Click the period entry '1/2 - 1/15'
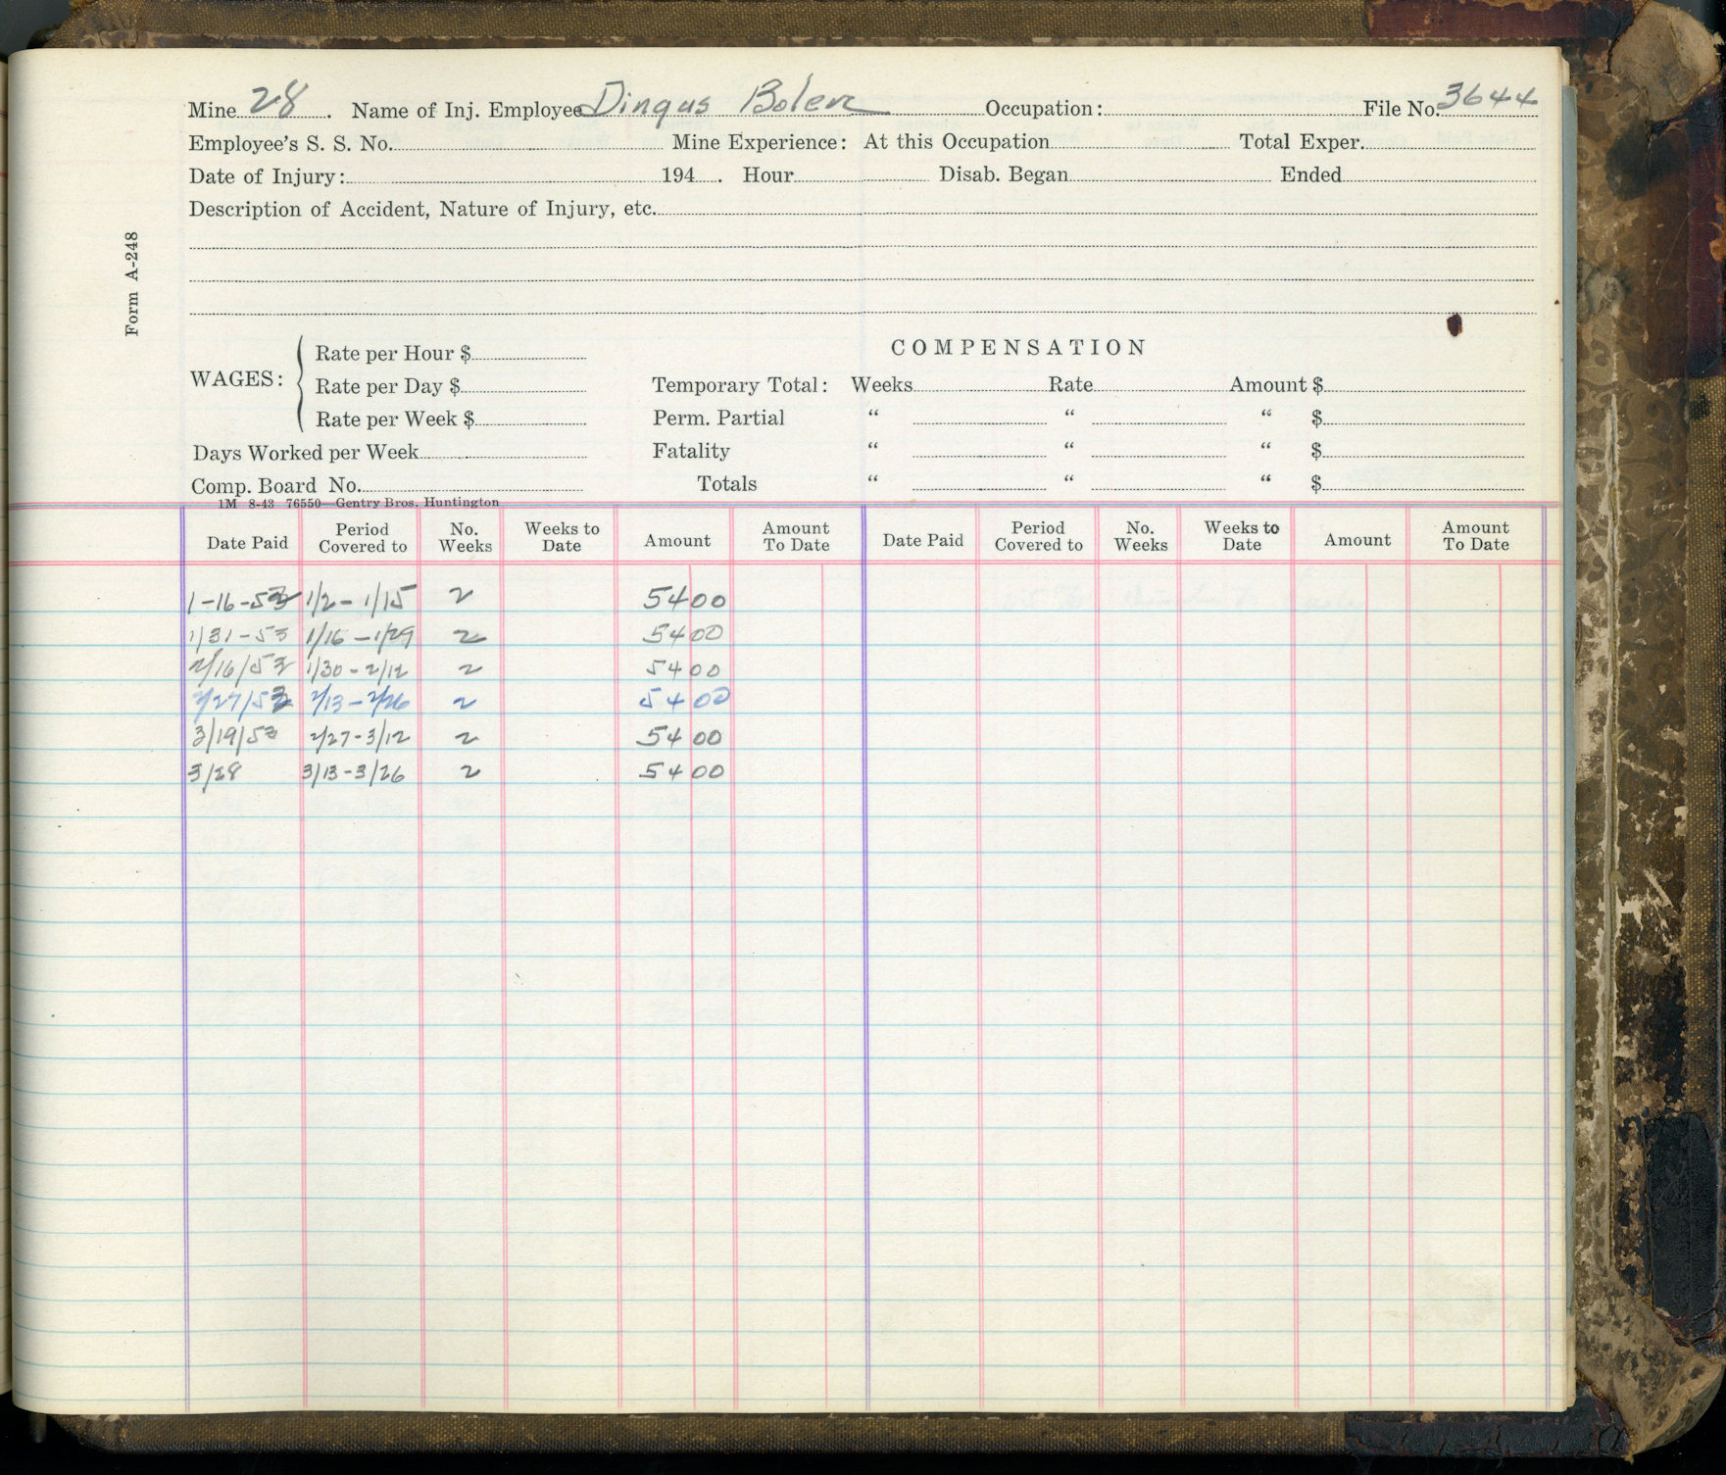The width and height of the screenshot is (1726, 1475). click(360, 600)
